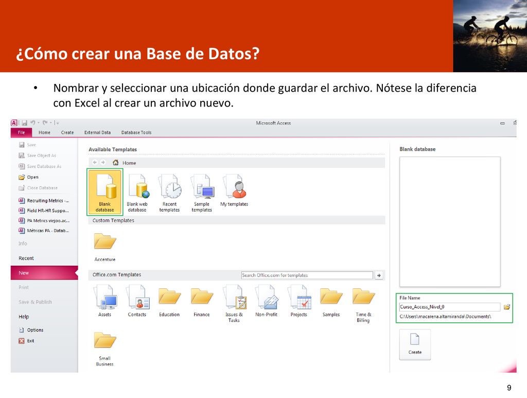Open recent file Recruiting Metrics
Screen dimensions: 527x398
44,201
